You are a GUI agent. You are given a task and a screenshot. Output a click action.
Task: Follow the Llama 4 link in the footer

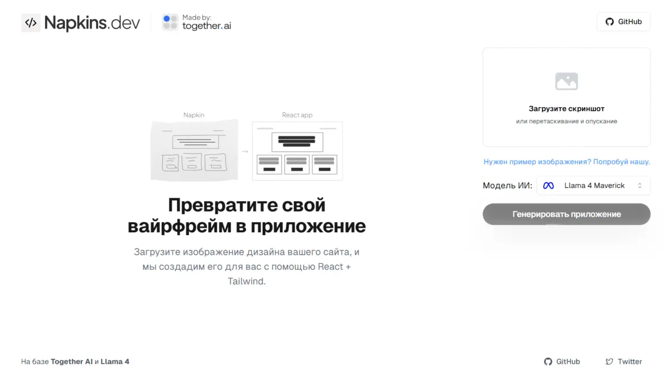click(x=115, y=362)
